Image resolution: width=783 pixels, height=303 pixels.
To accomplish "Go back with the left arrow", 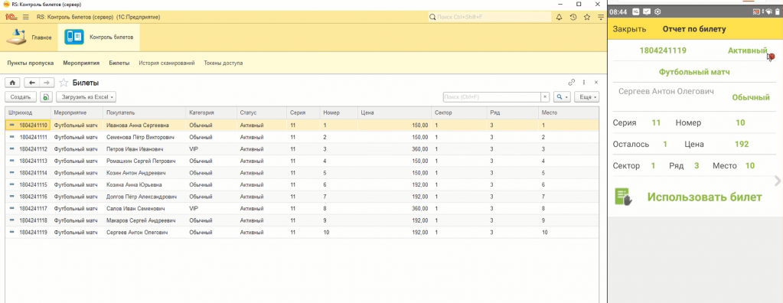I will pos(32,83).
